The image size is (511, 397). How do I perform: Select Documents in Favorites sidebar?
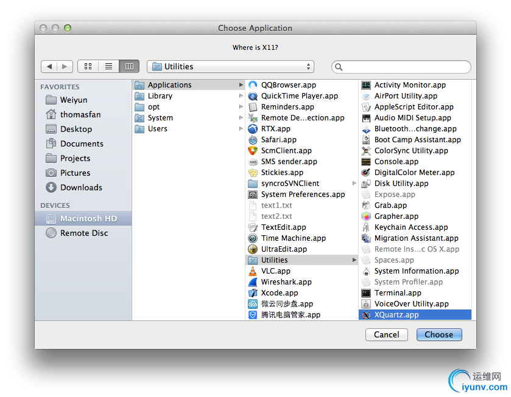click(83, 144)
